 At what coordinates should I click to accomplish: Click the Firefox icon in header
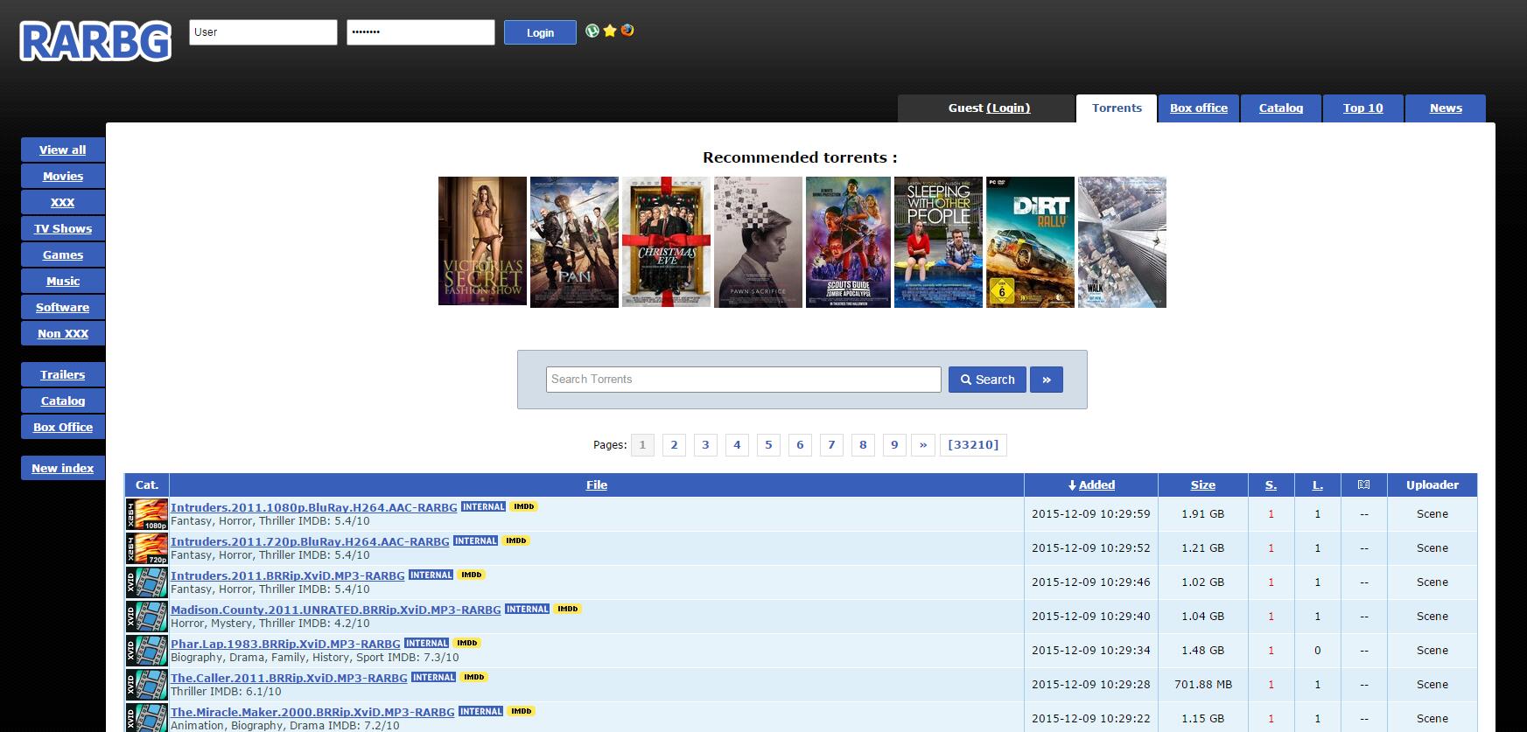[627, 31]
